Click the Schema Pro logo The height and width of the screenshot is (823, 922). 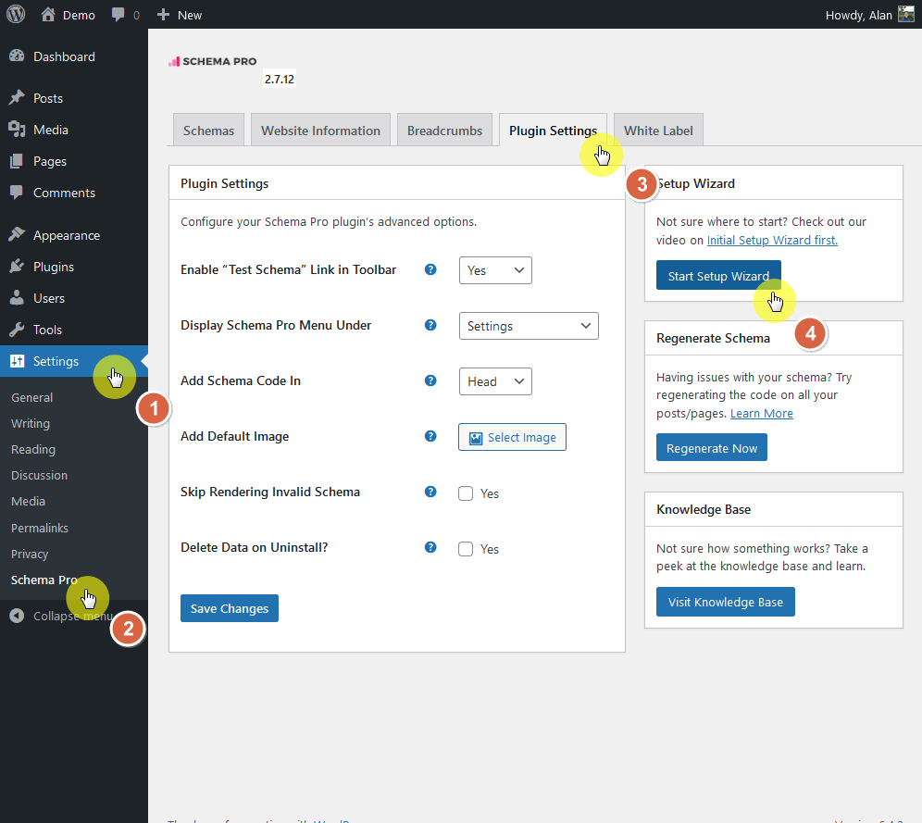(x=213, y=61)
